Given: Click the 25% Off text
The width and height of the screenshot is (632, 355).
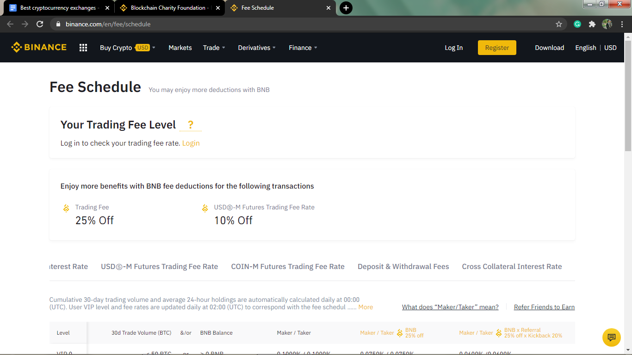Looking at the screenshot, I should pos(94,220).
